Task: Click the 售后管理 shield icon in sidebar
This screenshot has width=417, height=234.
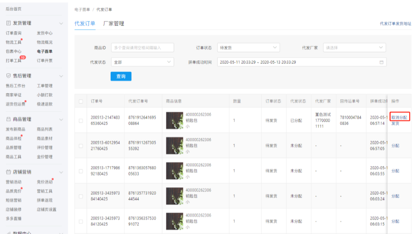Action: pyautogui.click(x=9, y=76)
